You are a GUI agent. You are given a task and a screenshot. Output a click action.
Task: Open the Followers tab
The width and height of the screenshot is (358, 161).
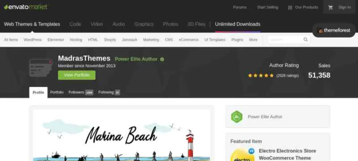tap(81, 92)
